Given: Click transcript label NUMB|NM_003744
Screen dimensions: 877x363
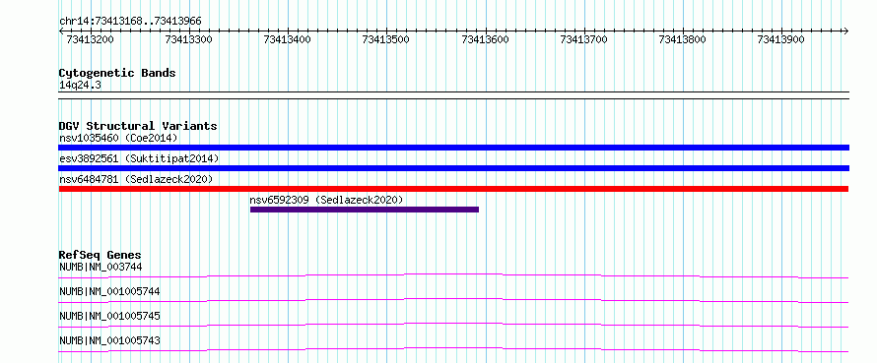Looking at the screenshot, I should pyautogui.click(x=101, y=267).
